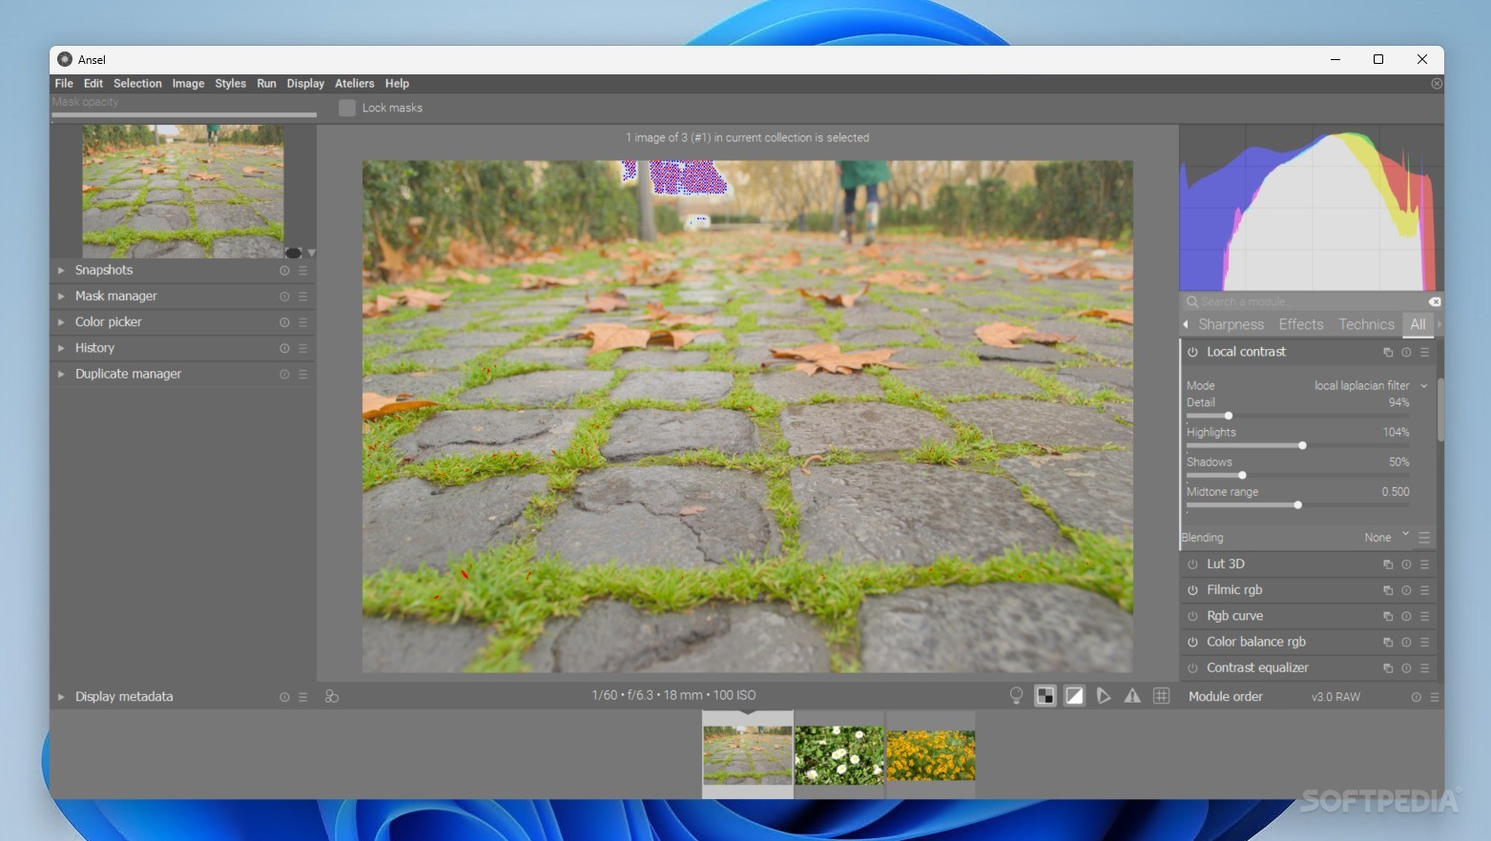
Task: Open the Help menu
Action: tap(397, 84)
